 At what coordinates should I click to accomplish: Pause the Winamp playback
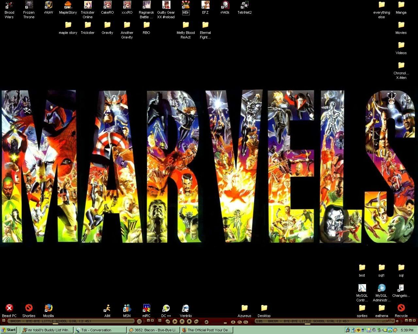pyautogui.click(x=182, y=321)
